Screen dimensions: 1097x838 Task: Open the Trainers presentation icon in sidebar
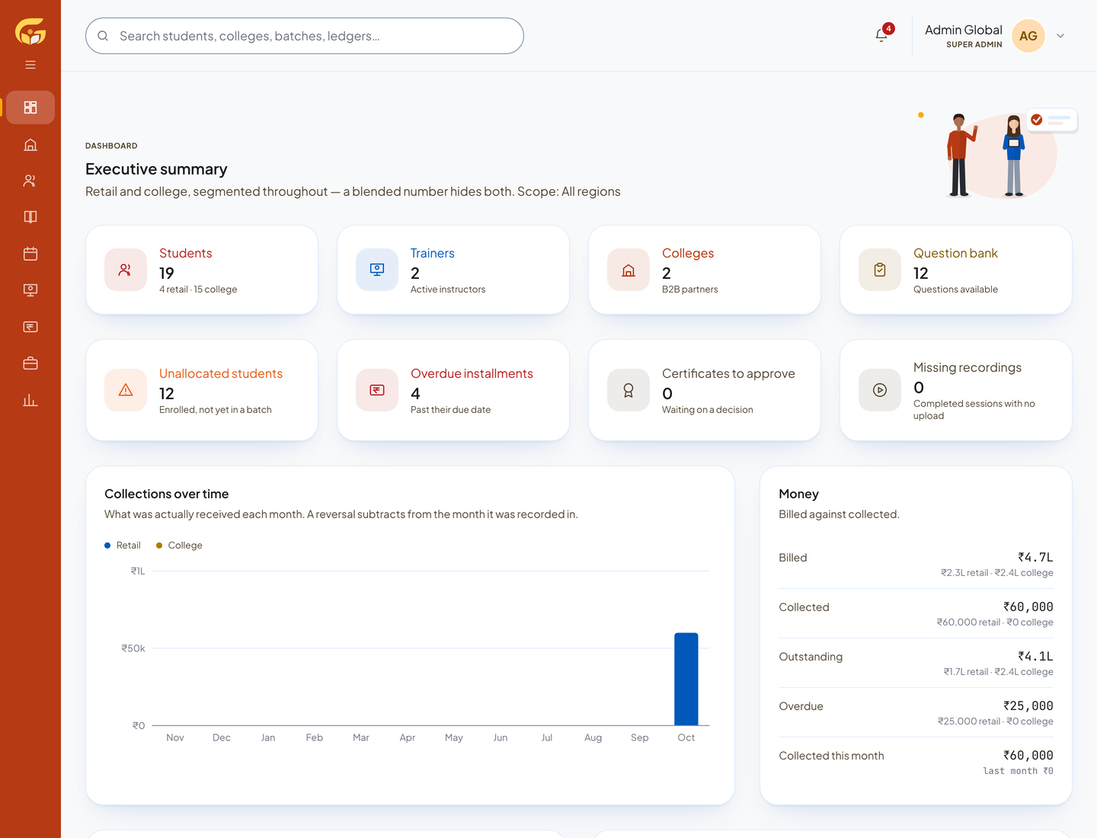[x=30, y=290]
